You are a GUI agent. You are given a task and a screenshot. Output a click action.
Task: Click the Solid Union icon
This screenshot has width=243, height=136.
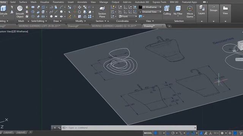pos(33,7)
